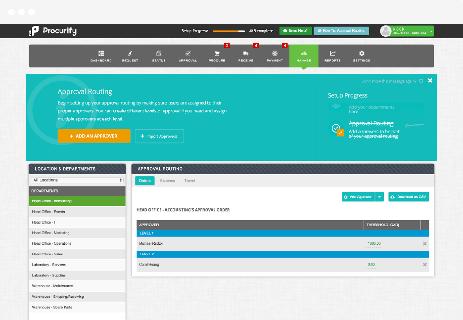The image size is (463, 320).
Task: Click the struck-through Approval Routing setup step
Action: point(371,124)
